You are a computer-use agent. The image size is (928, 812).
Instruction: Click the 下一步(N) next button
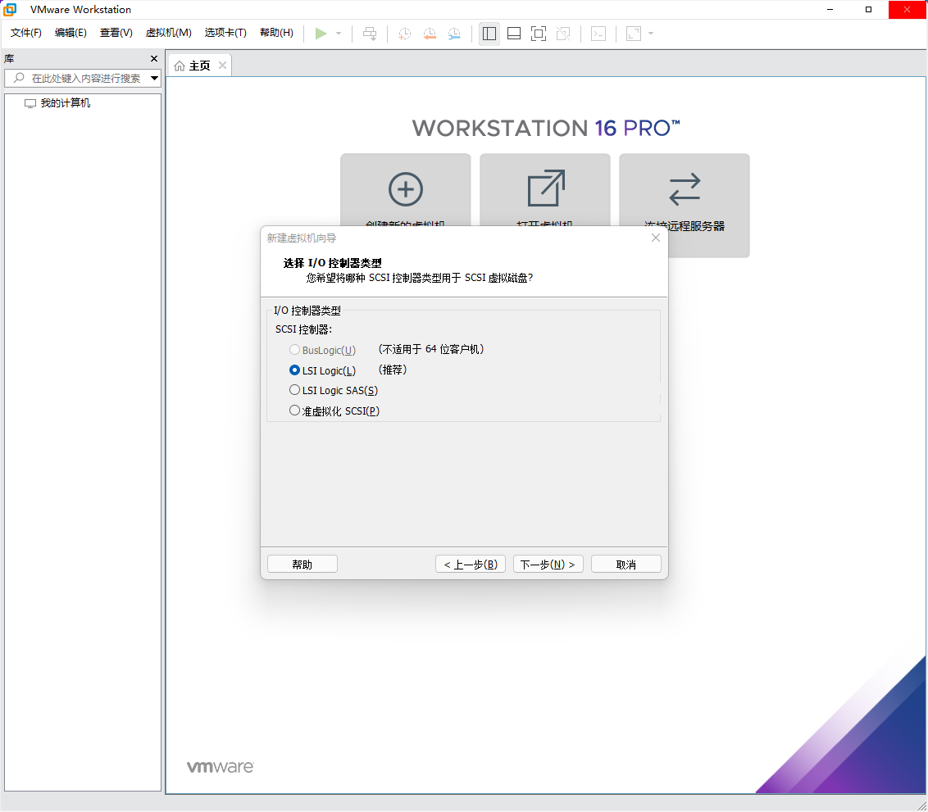click(548, 565)
